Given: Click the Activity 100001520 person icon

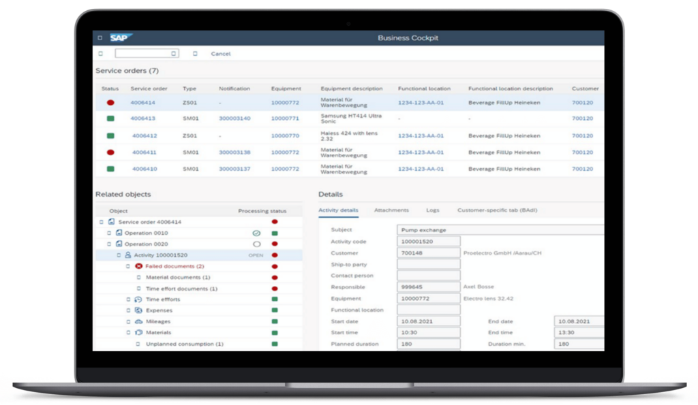Looking at the screenshot, I should (127, 255).
